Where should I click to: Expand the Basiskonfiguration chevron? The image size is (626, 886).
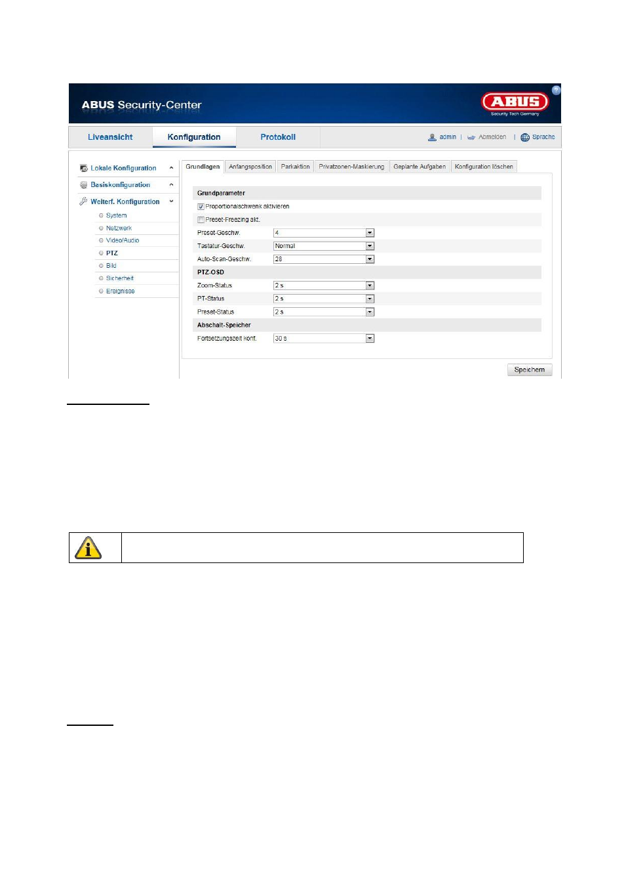pos(172,185)
